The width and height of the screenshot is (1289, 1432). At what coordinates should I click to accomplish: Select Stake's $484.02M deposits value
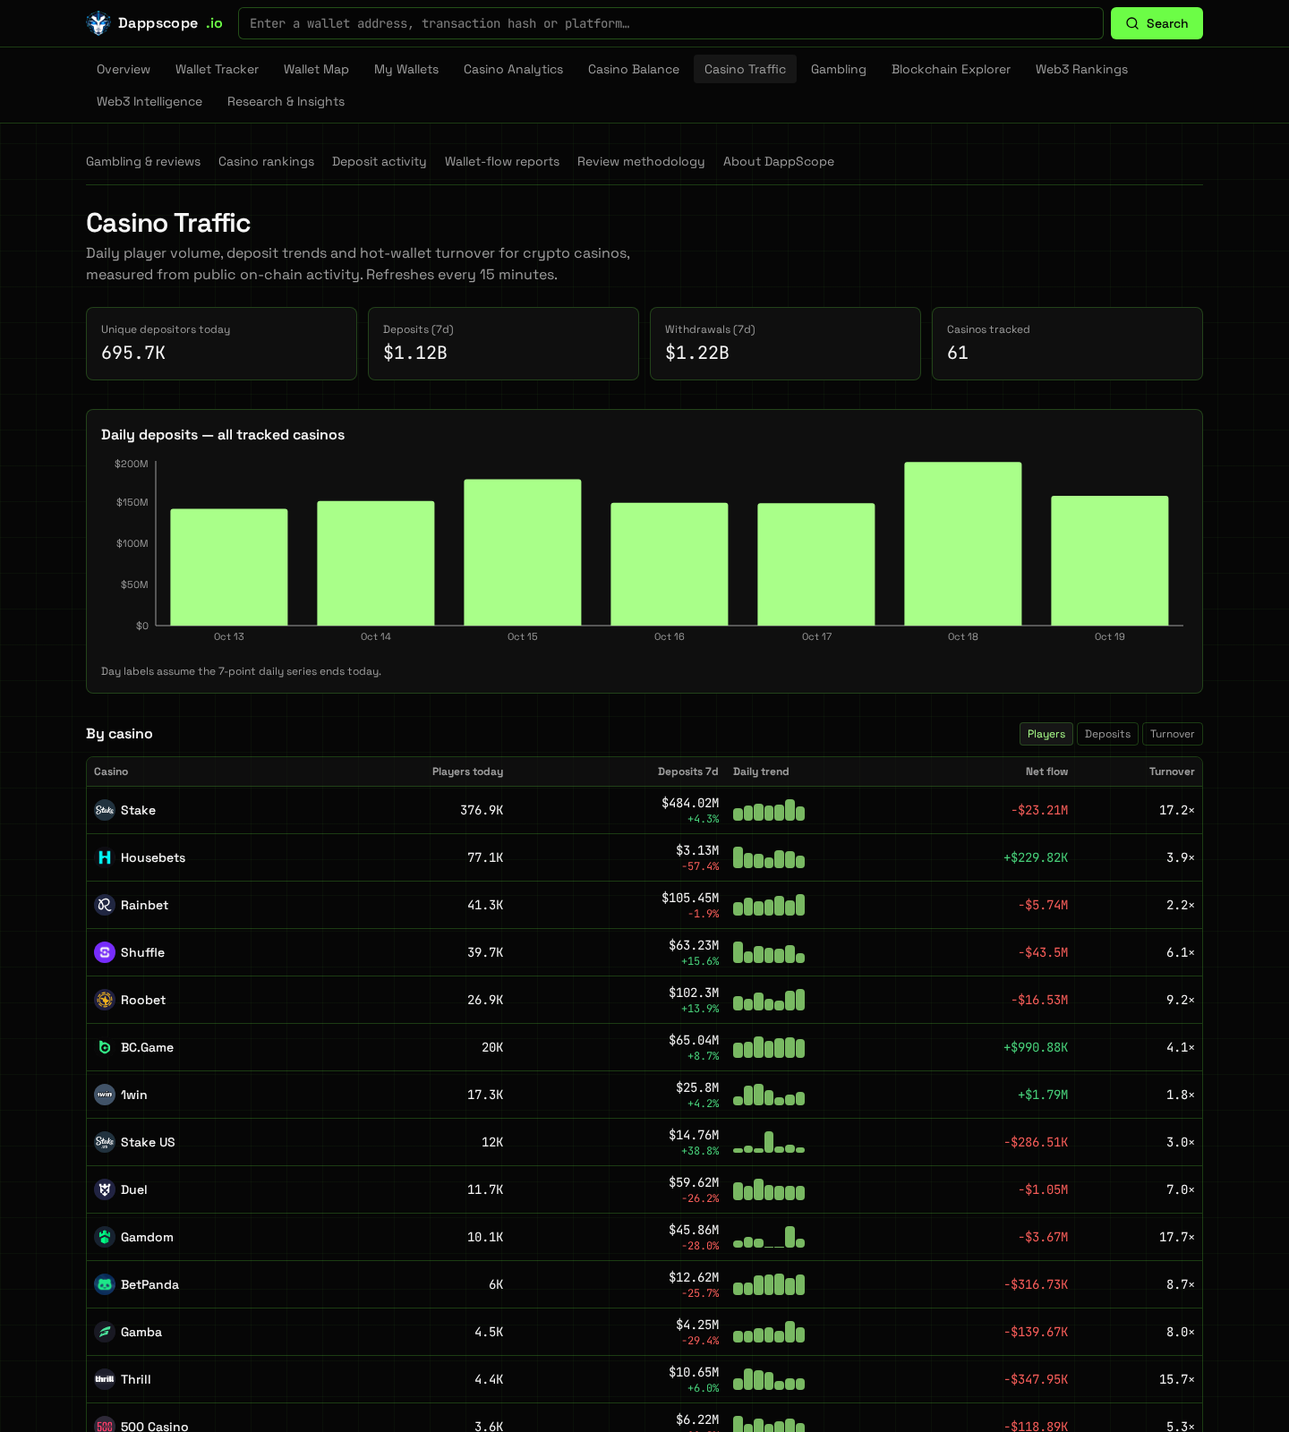[690, 803]
